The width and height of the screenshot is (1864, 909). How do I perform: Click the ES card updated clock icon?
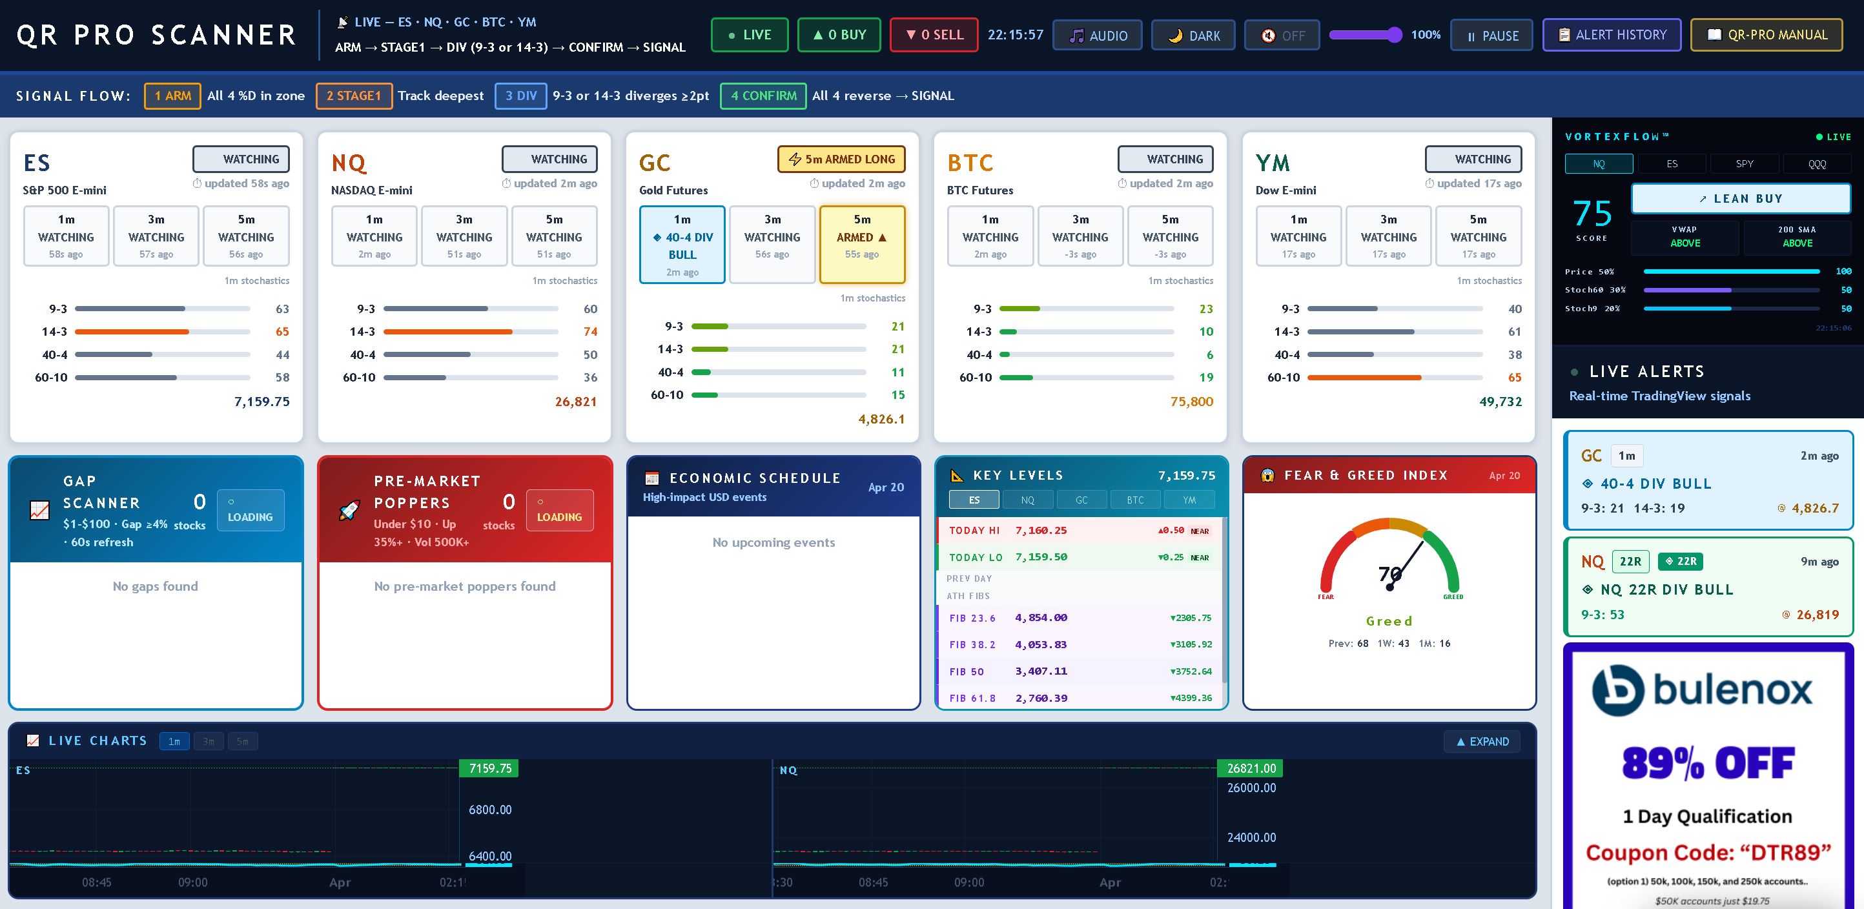(x=197, y=183)
